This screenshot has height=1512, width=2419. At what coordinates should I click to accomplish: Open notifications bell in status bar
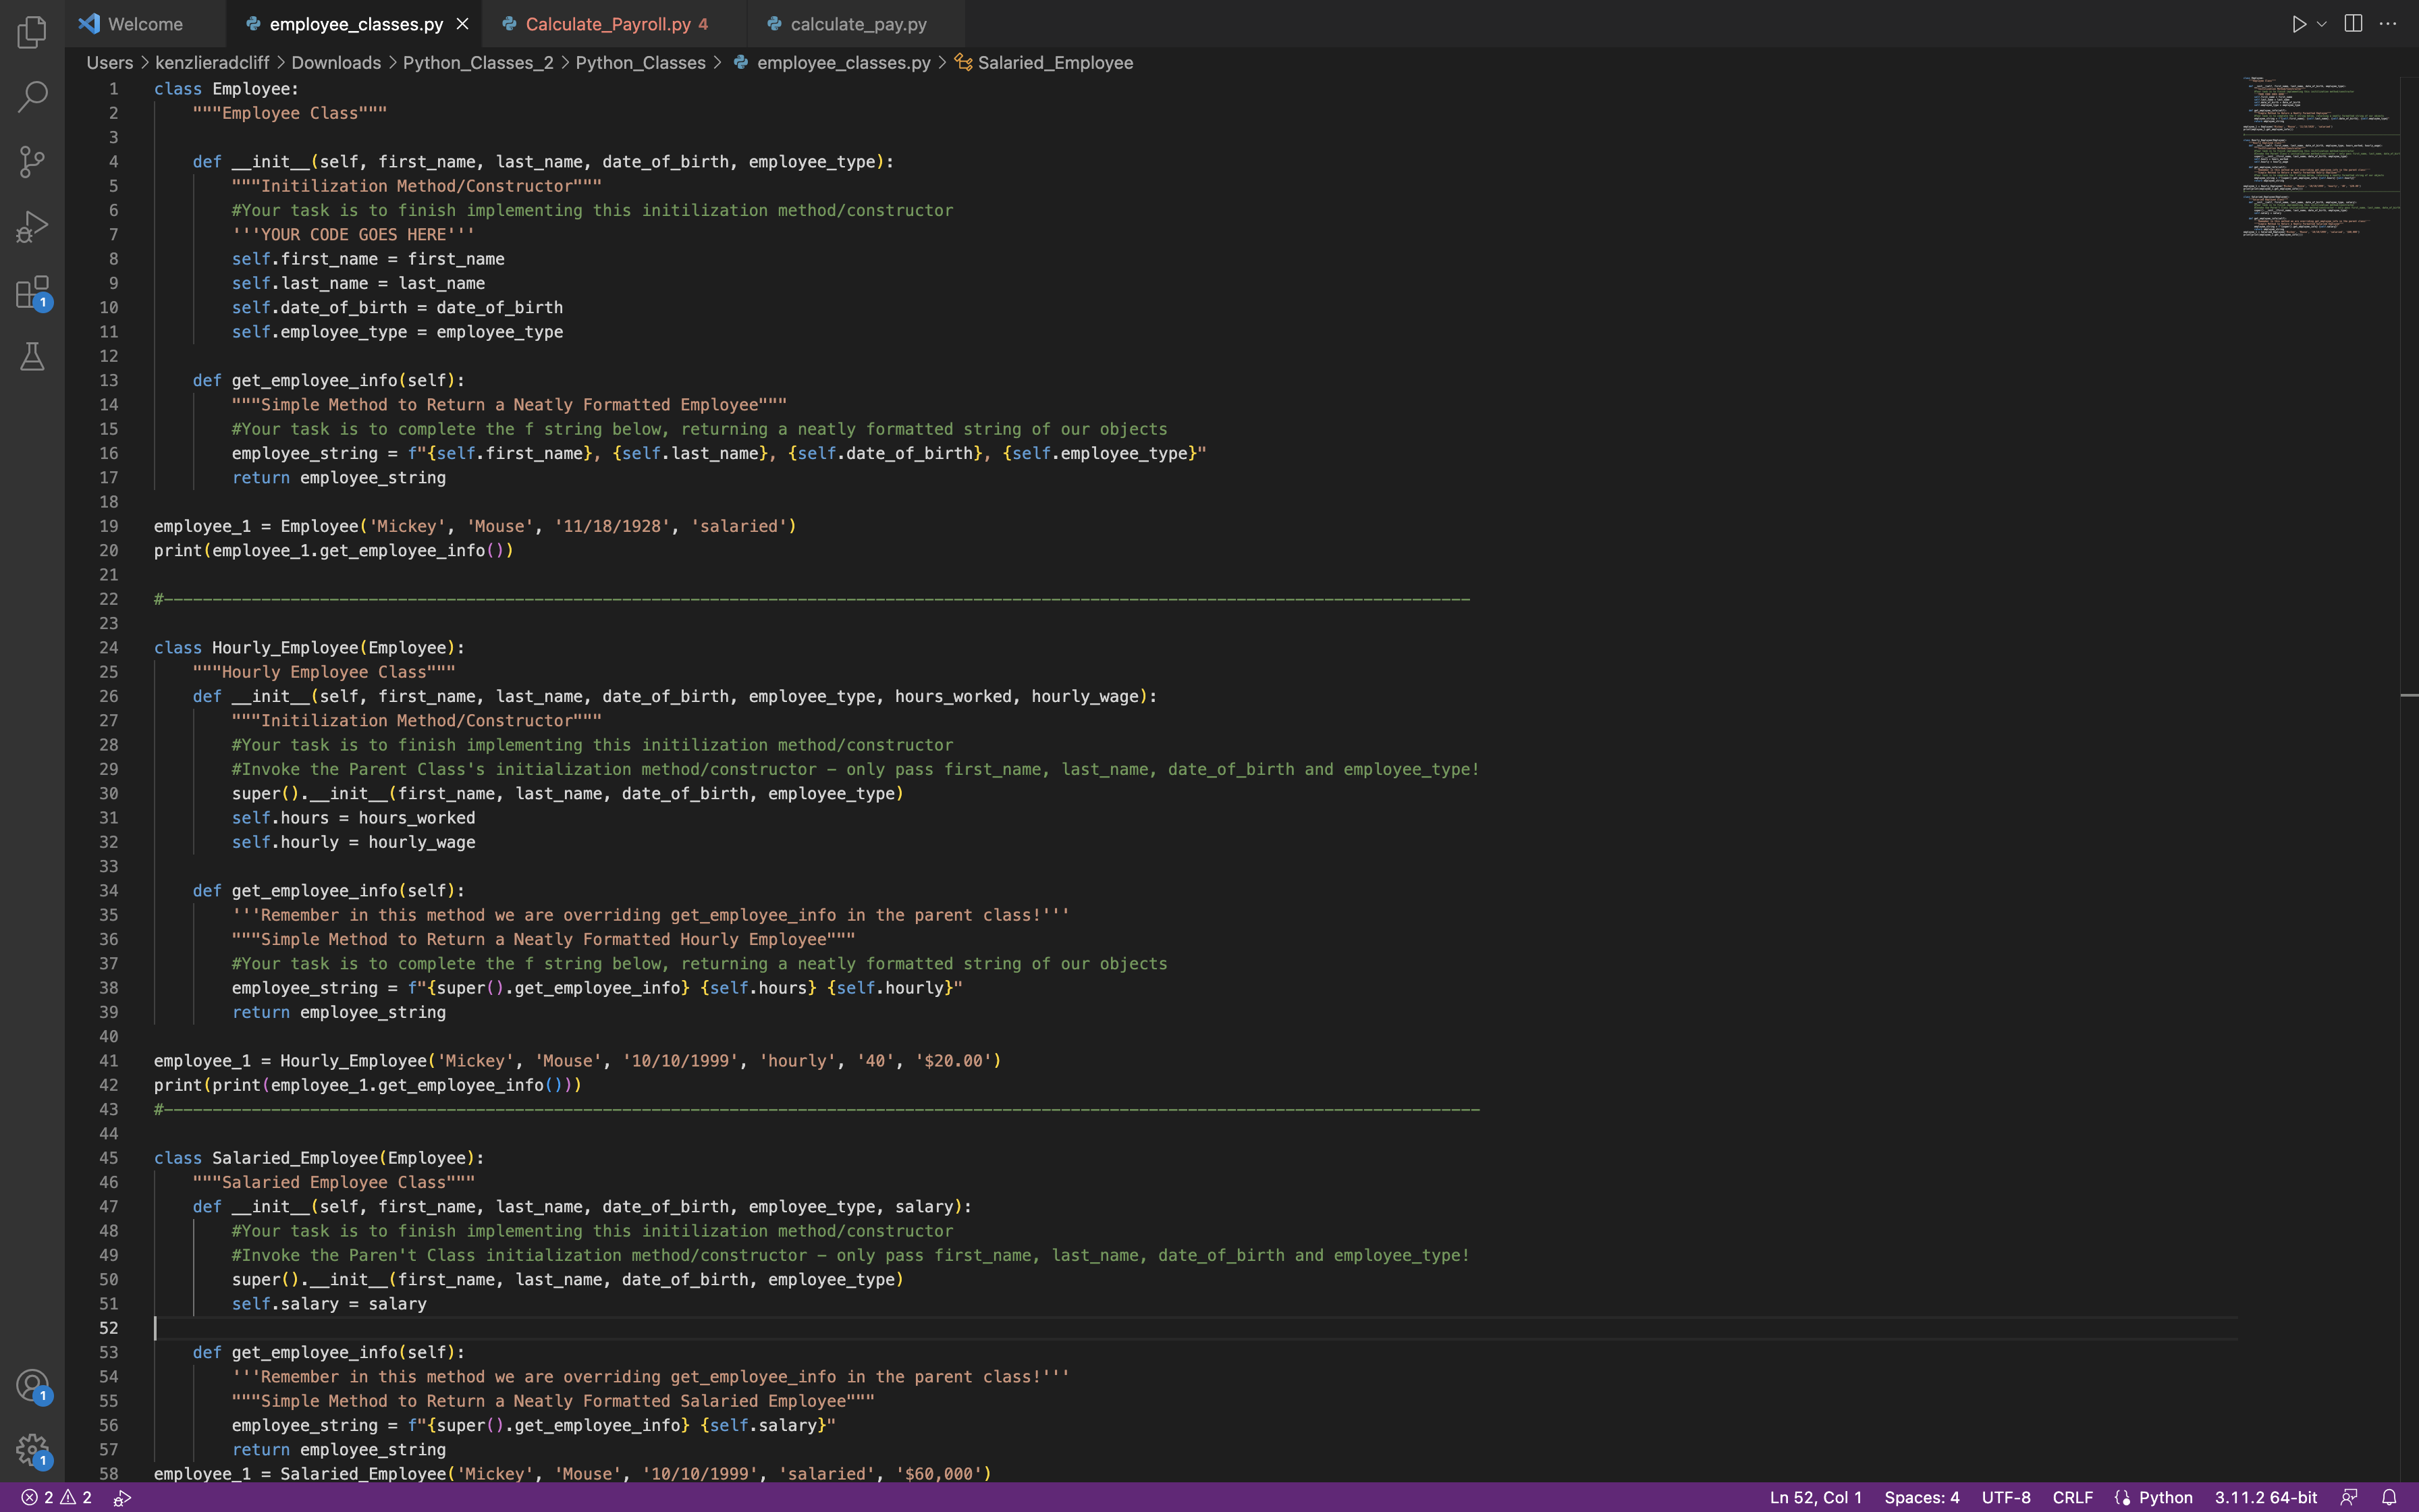2389,1497
